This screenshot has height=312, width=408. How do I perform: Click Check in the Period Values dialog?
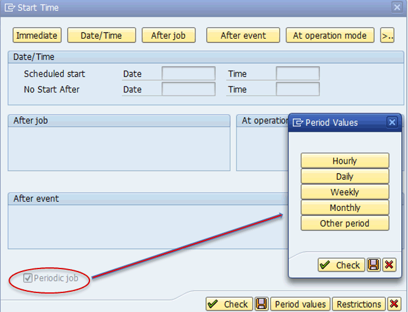tap(341, 265)
